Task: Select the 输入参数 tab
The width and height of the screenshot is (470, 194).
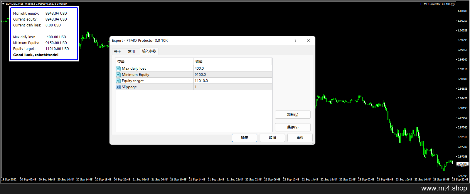Action: (x=149, y=51)
